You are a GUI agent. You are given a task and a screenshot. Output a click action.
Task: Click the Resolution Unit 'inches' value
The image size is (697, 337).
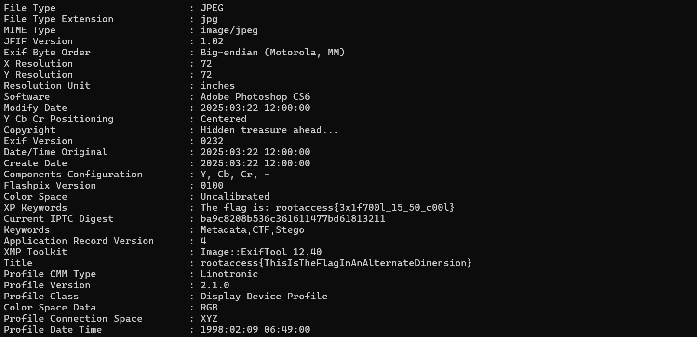tap(217, 85)
